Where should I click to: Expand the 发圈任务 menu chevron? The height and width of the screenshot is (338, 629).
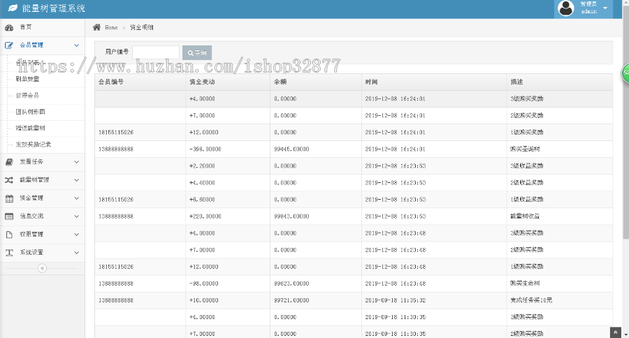click(76, 162)
